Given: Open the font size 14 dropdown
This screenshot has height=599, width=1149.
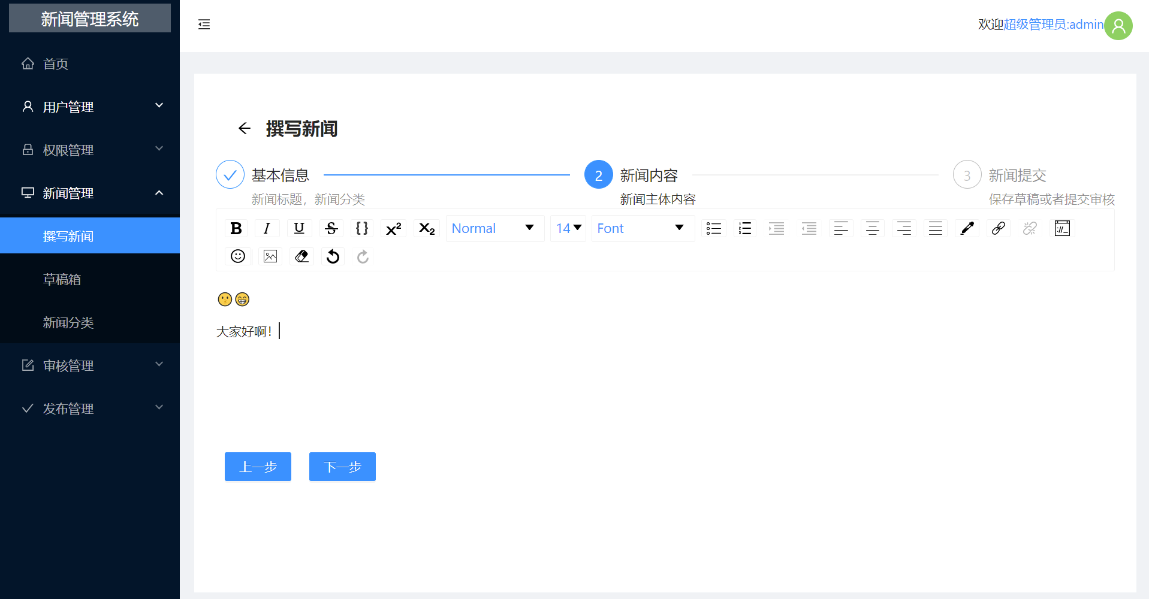Looking at the screenshot, I should (568, 228).
